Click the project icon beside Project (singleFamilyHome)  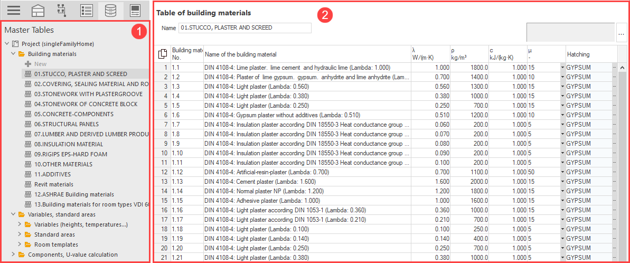pos(16,44)
